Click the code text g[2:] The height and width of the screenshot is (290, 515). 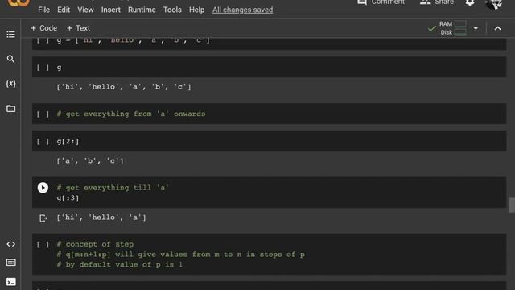[68, 142]
